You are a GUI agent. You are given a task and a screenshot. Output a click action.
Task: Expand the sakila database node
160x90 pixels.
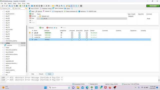tap(2, 65)
